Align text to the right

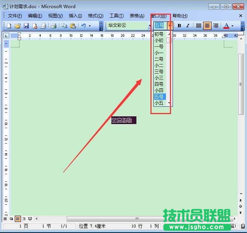[x=216, y=26]
